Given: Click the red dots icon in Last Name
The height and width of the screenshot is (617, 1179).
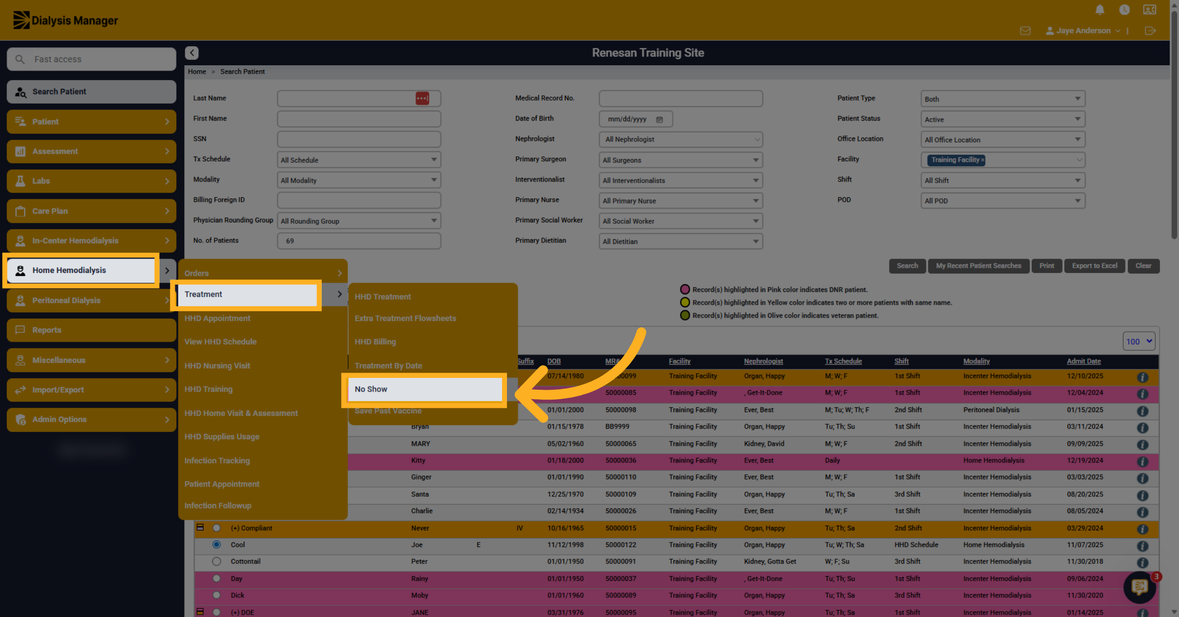Looking at the screenshot, I should [422, 98].
